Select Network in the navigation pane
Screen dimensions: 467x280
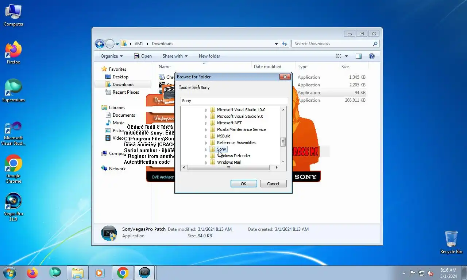pos(117,169)
